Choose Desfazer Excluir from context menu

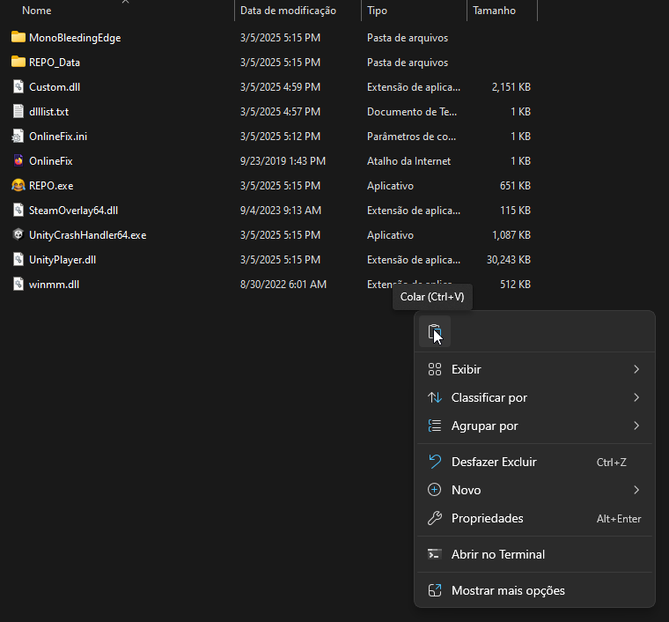493,462
